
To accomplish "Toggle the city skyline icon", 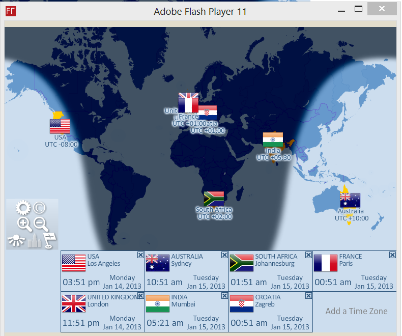I will (34, 241).
